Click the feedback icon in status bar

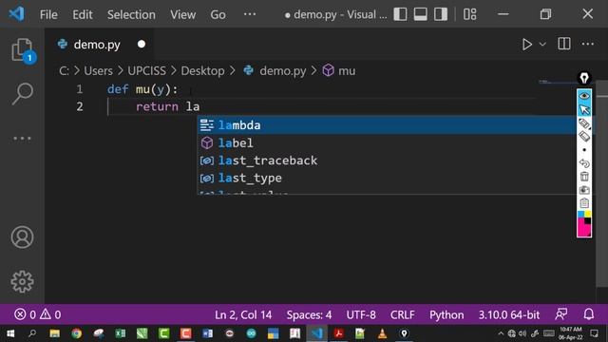point(561,314)
